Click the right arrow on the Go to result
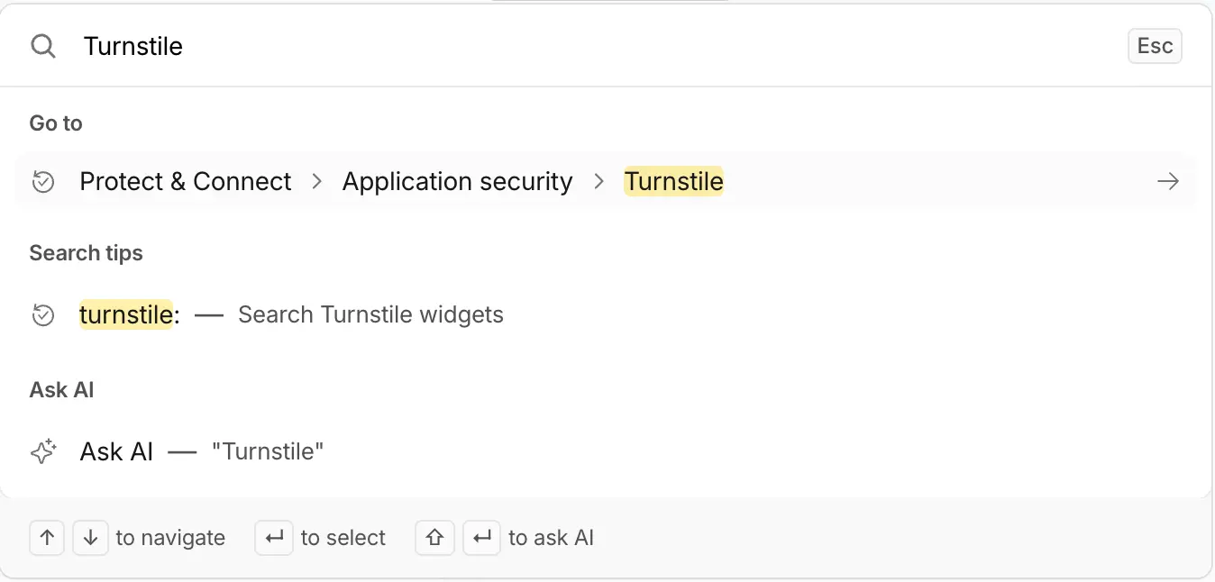 click(1168, 181)
